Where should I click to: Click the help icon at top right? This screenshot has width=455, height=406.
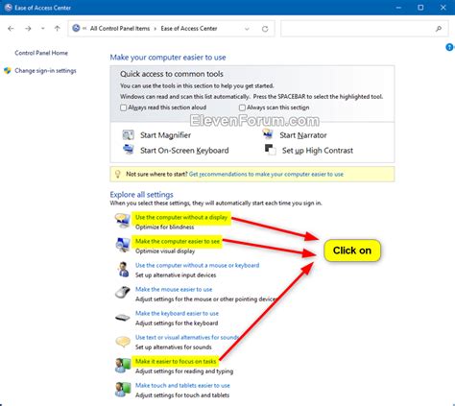[449, 47]
